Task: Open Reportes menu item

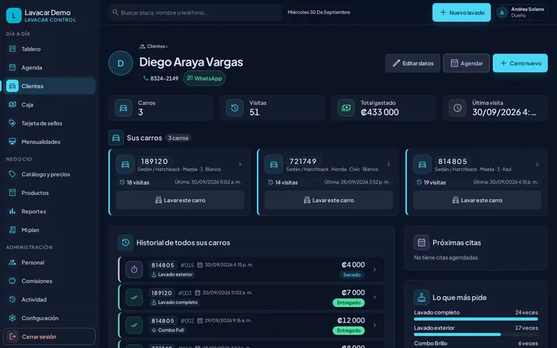Action: point(50,211)
